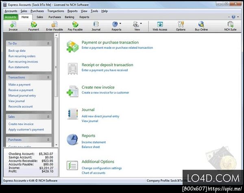This screenshot has height=193, width=244.
Task: Open the Journal toolbar icon
Action: click(96, 24)
